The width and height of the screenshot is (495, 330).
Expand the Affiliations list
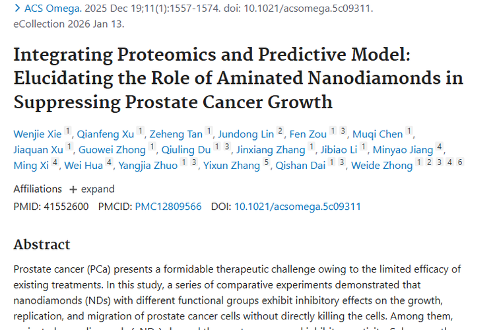pyautogui.click(x=92, y=189)
